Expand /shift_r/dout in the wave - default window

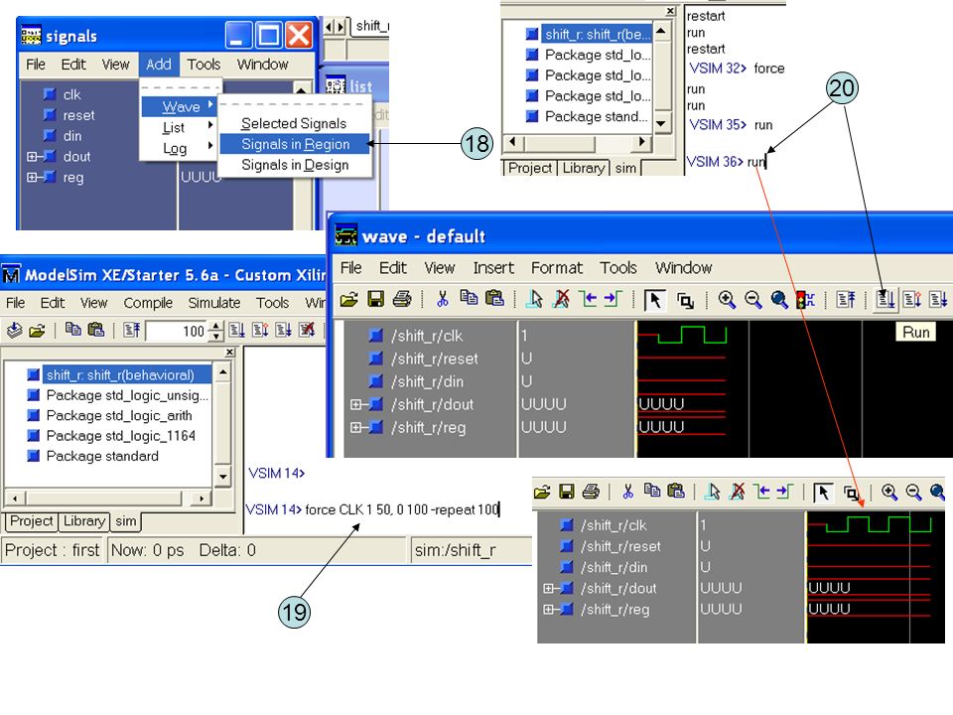(355, 404)
